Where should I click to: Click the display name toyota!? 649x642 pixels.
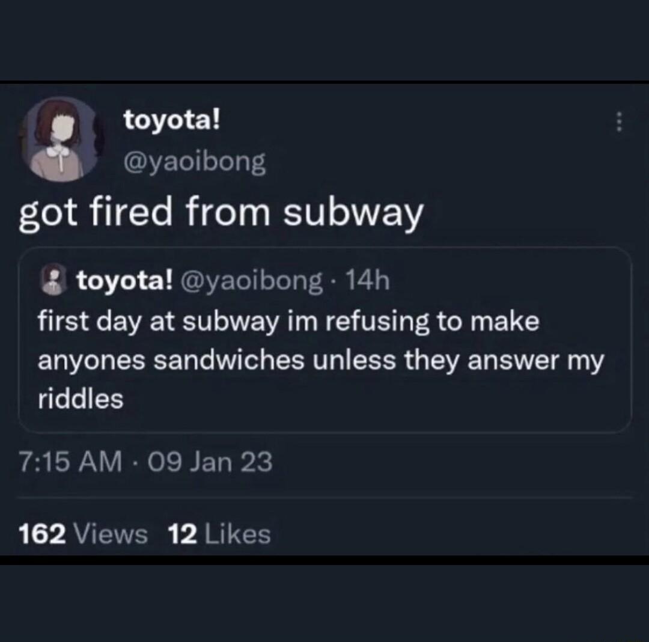coord(171,119)
